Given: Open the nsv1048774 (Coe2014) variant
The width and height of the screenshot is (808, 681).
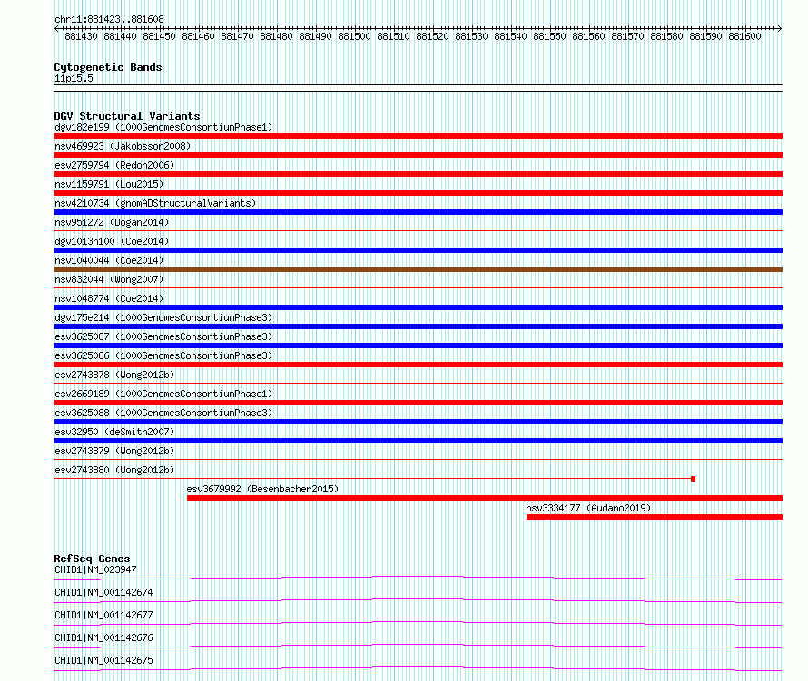Looking at the screenshot, I should pos(109,298).
